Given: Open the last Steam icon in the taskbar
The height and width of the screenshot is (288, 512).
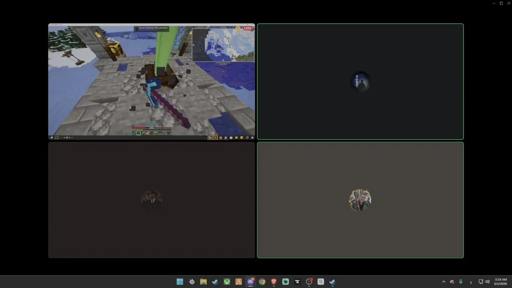Looking at the screenshot, I should click(332, 282).
